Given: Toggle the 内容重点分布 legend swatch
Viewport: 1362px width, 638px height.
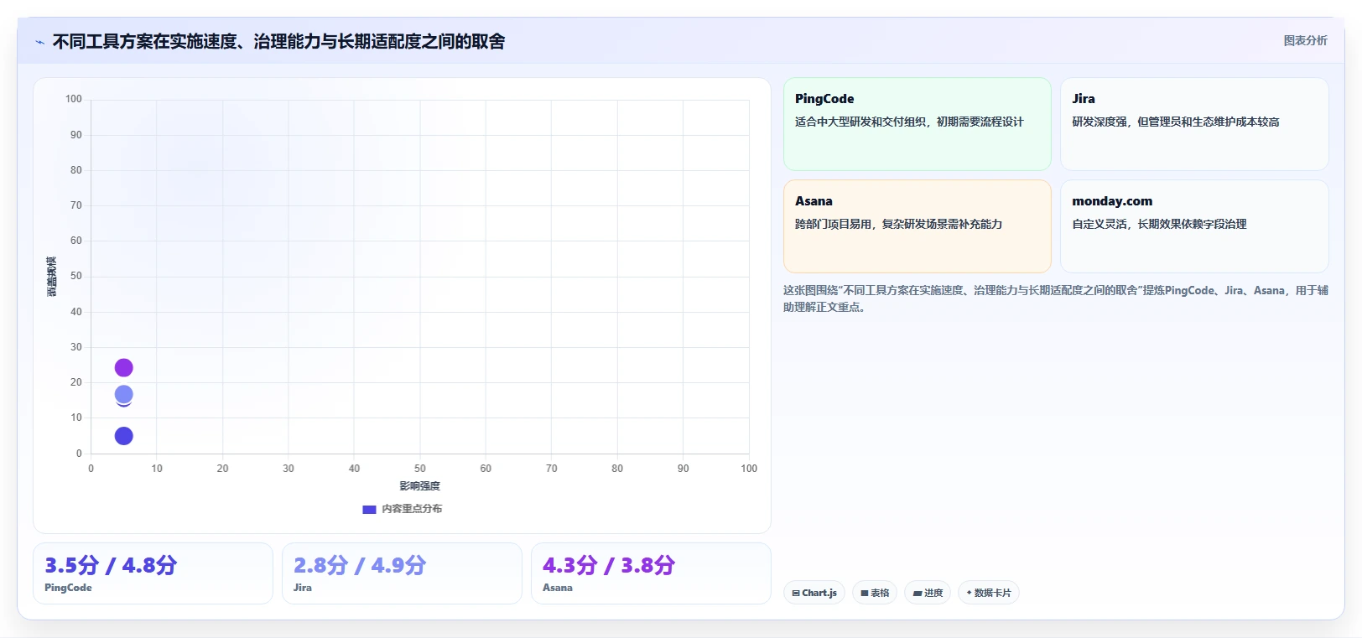Looking at the screenshot, I should pyautogui.click(x=369, y=509).
